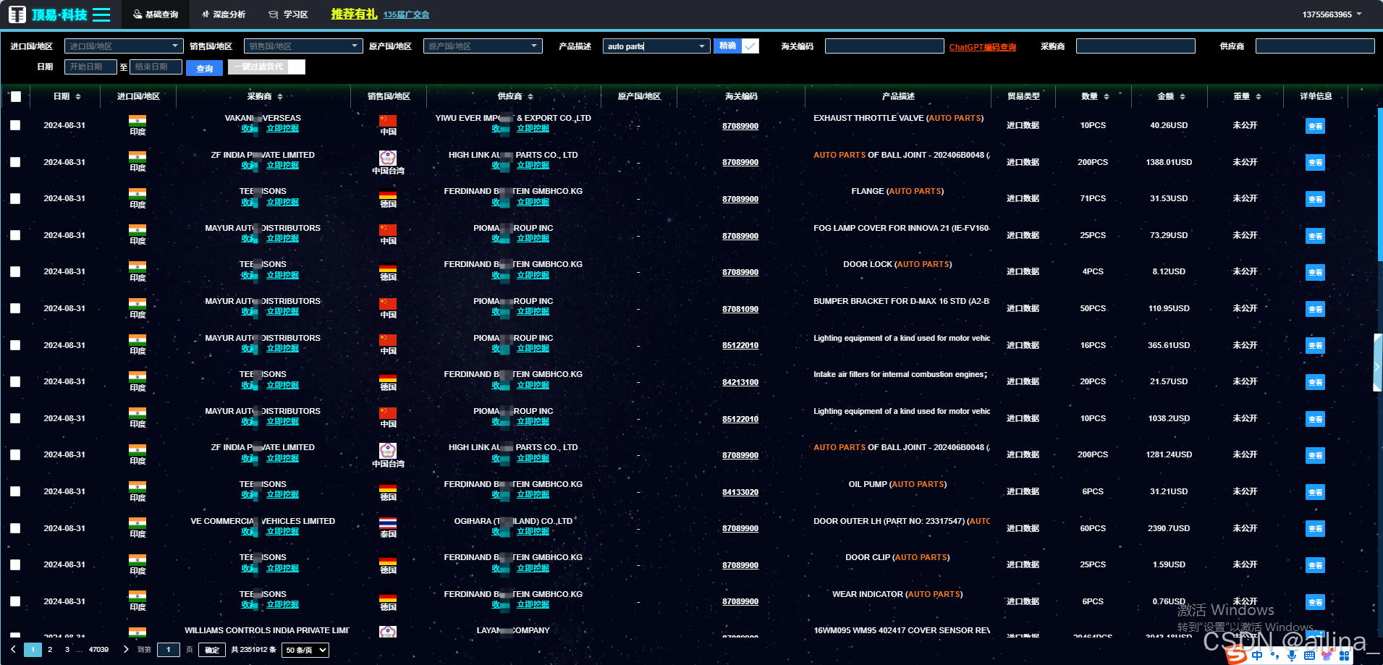The width and height of the screenshot is (1383, 665).
Task: View details of FLANGE (AUTO PARTS) row
Action: (x=1315, y=199)
